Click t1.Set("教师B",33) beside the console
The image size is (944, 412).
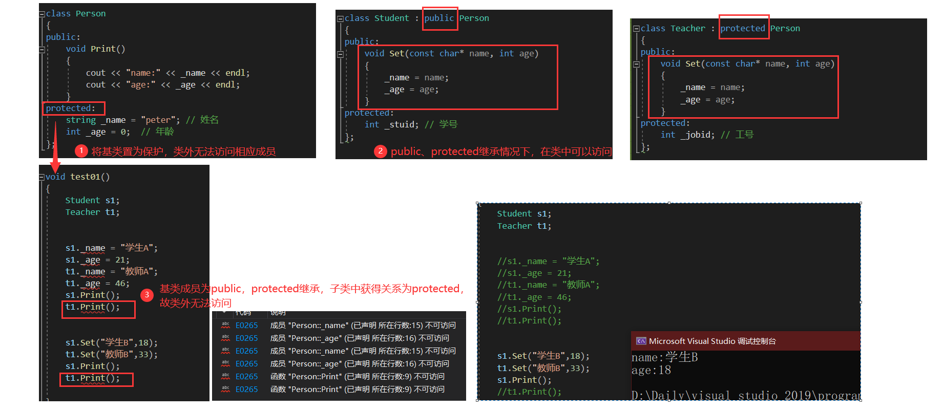point(543,368)
